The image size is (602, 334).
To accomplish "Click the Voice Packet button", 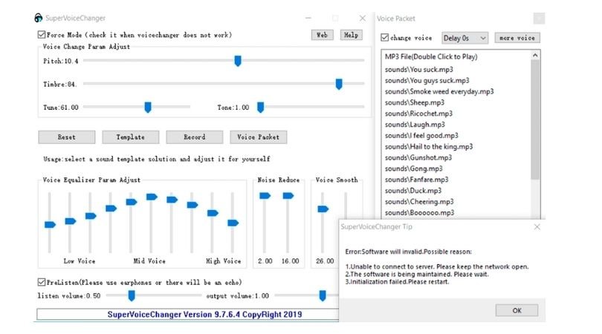I will tap(258, 137).
